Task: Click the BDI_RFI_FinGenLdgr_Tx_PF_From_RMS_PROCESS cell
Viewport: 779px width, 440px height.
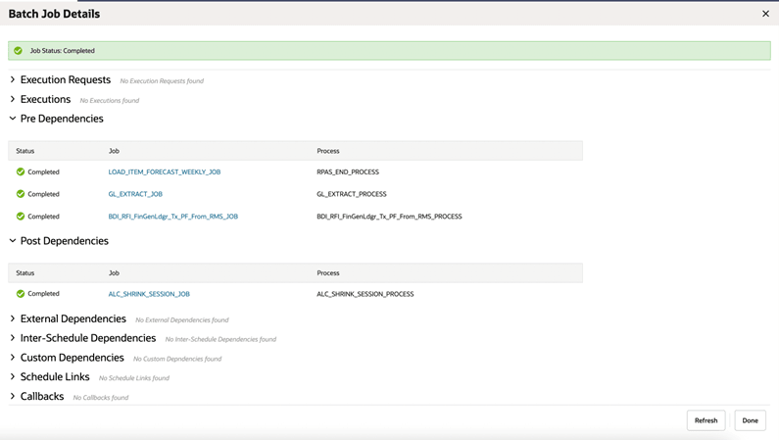Action: 389,216
